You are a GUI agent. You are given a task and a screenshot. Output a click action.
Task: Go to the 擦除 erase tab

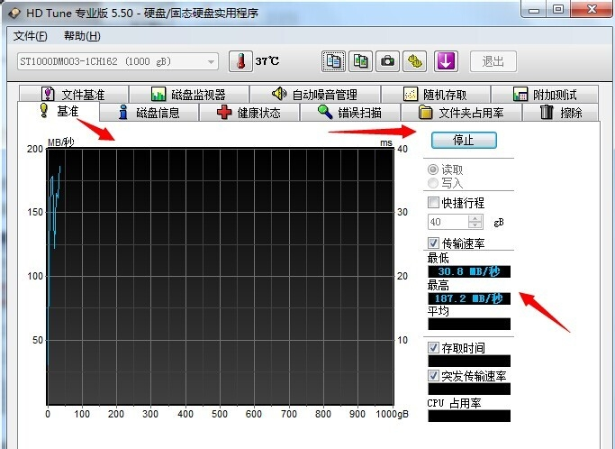pyautogui.click(x=560, y=113)
